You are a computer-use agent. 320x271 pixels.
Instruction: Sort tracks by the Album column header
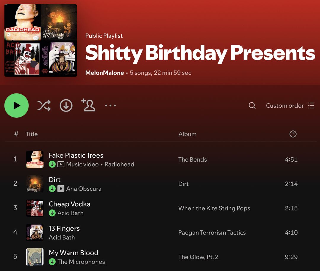pos(187,134)
